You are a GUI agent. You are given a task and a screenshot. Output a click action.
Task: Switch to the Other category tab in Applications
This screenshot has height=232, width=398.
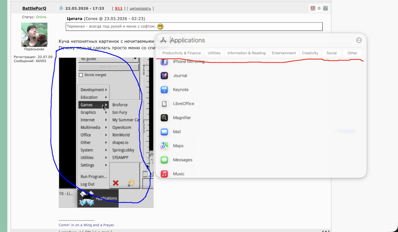pyautogui.click(x=352, y=53)
